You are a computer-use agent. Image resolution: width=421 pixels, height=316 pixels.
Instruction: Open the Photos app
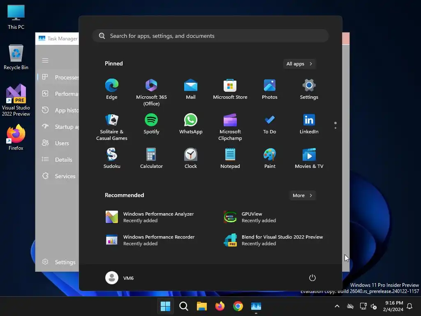[x=270, y=89]
